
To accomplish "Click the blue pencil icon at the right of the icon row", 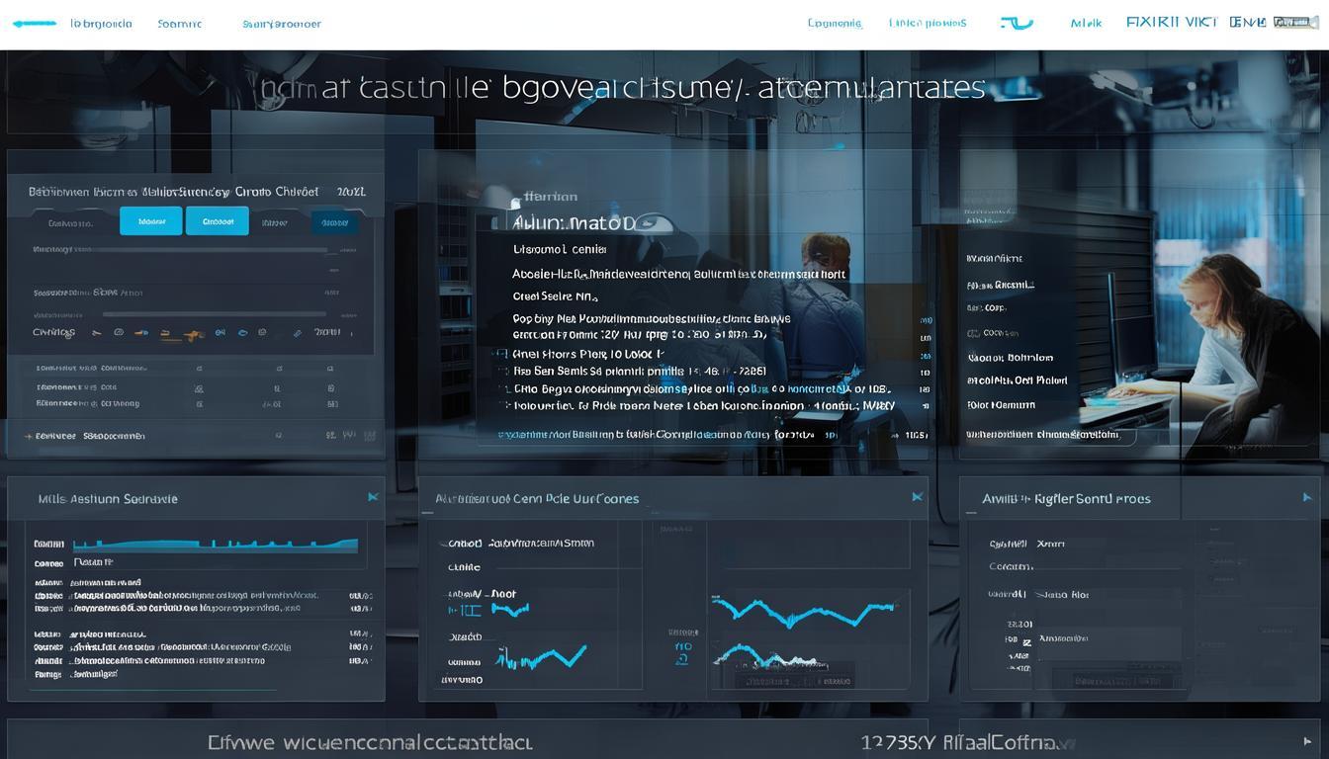I will tap(297, 333).
